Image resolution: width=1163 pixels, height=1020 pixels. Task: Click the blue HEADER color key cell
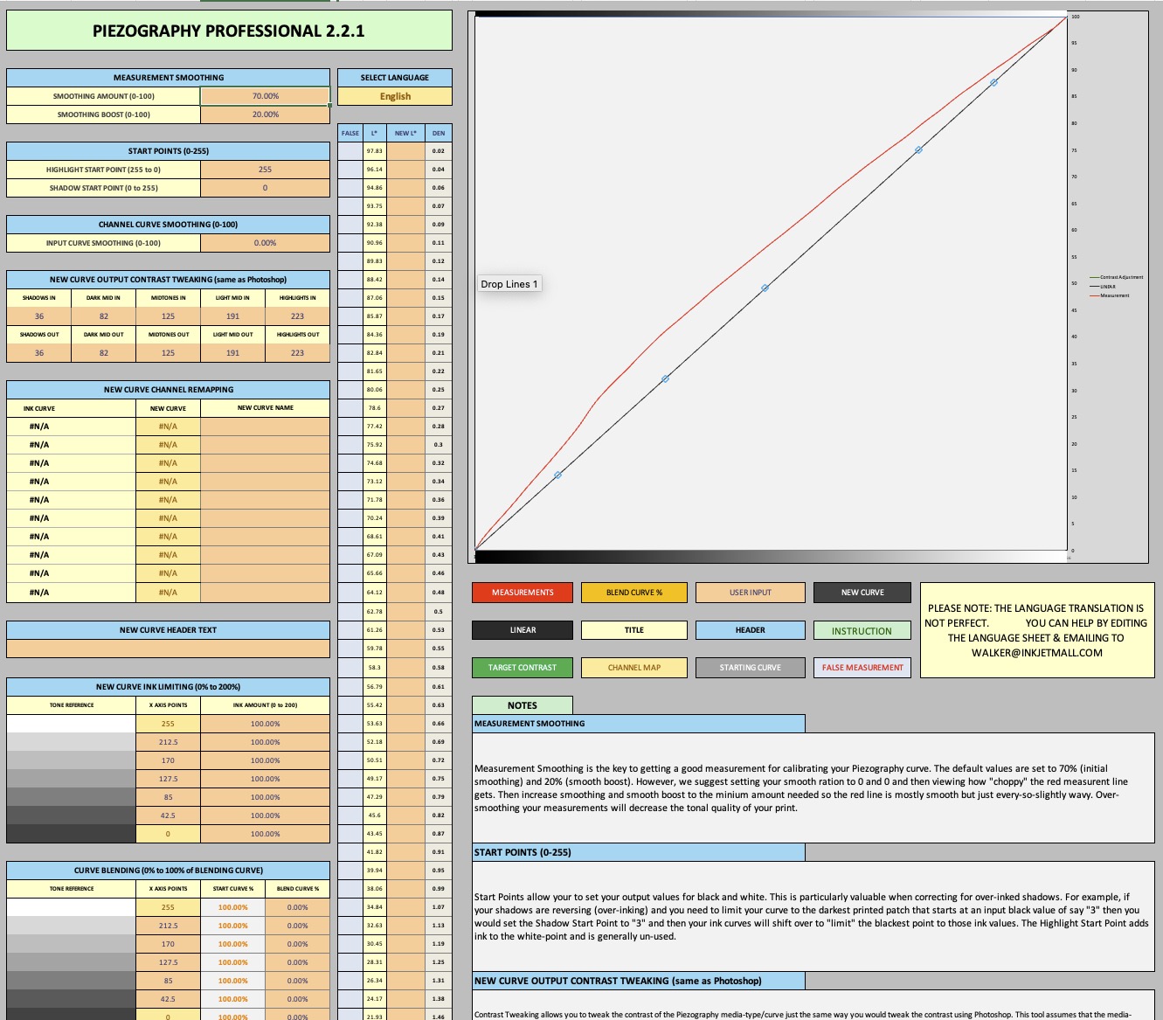(x=751, y=630)
